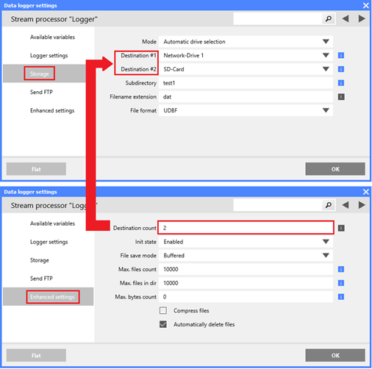The image size is (372, 369).
Task: Click the OK button in top dialog
Action: click(x=335, y=169)
